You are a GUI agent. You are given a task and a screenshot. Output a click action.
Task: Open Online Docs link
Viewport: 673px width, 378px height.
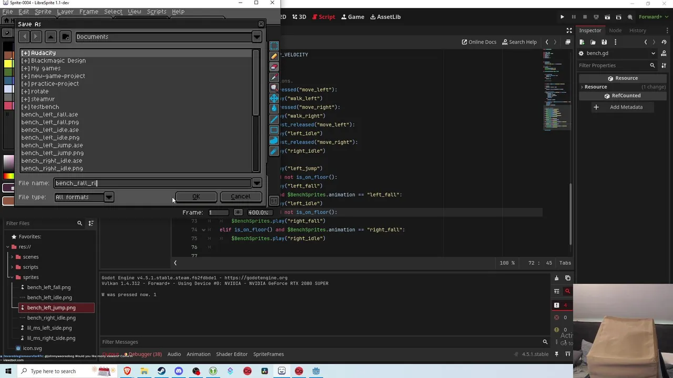(479, 42)
